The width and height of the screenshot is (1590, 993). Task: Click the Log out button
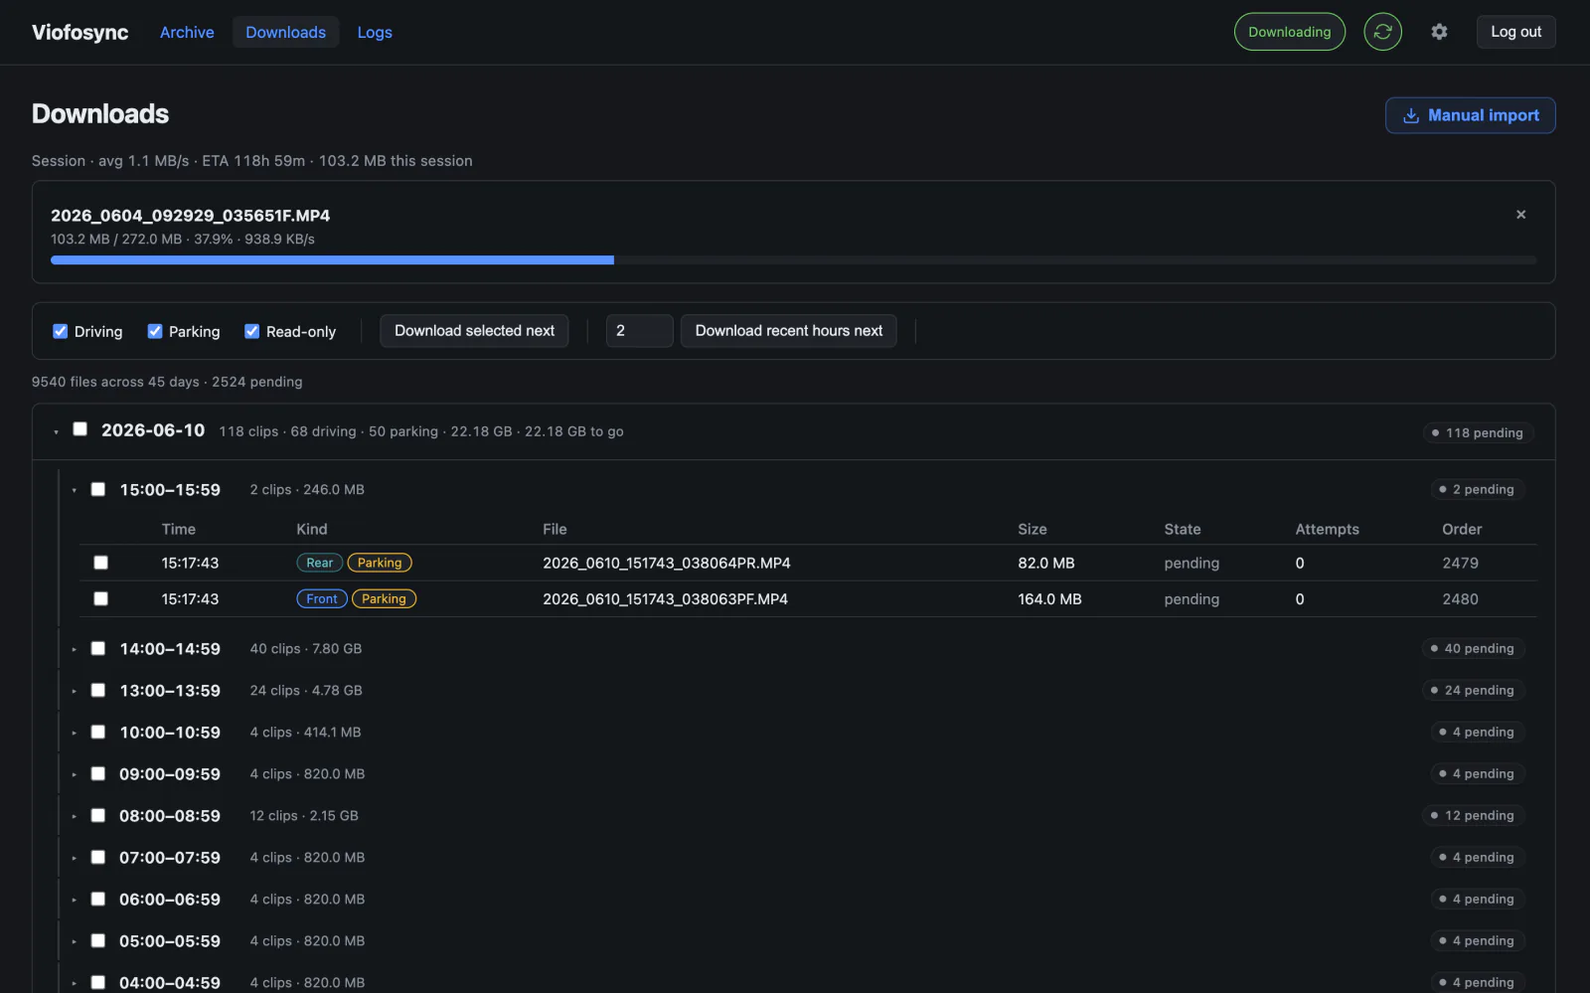coord(1515,32)
